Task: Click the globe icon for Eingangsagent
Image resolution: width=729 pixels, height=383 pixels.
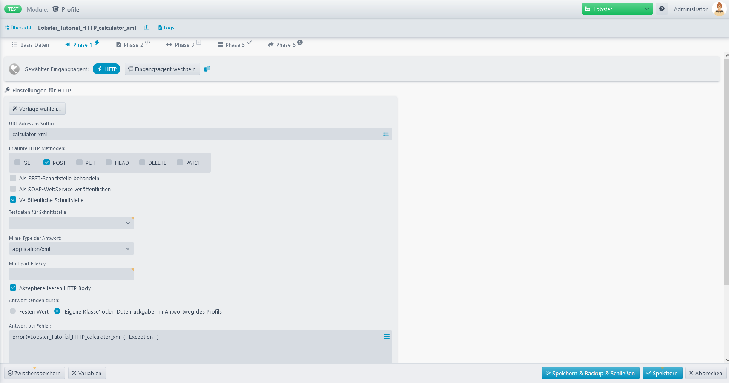Action: tap(14, 69)
